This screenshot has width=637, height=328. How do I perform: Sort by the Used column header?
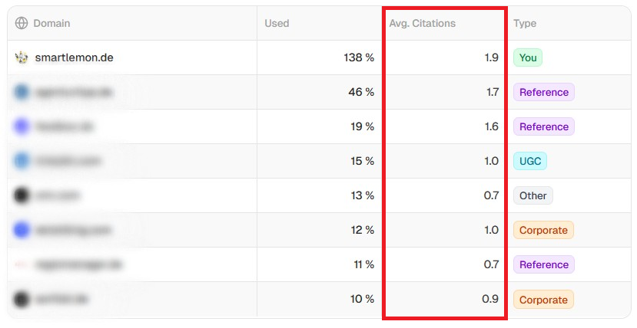tap(277, 23)
